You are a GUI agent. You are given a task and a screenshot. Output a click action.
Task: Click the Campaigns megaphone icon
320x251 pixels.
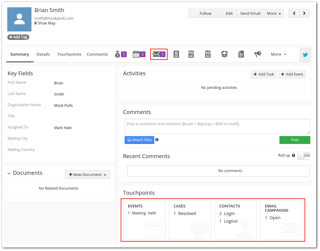(257, 54)
